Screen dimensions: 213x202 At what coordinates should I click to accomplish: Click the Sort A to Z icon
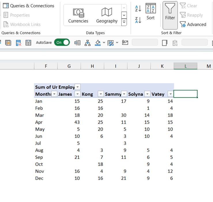coord(138,8)
